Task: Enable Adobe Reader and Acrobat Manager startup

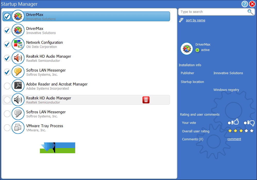Action: (x=7, y=86)
